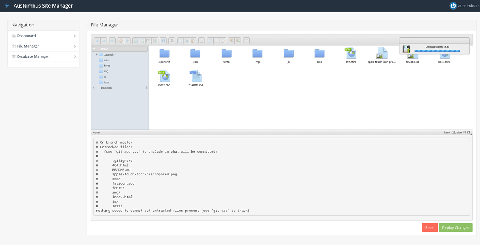Click the lone document icon after Paste
Image resolution: width=480 pixels, height=245 pixels.
tap(202, 40)
